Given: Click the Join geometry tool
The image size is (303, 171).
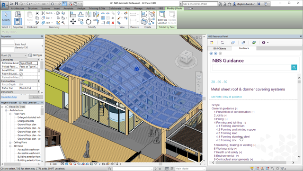Looking at the screenshot, I should [x=46, y=23].
